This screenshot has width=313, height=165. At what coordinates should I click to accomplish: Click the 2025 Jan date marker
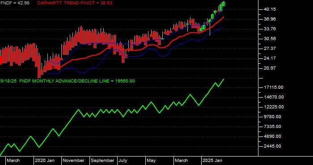[x=212, y=161]
